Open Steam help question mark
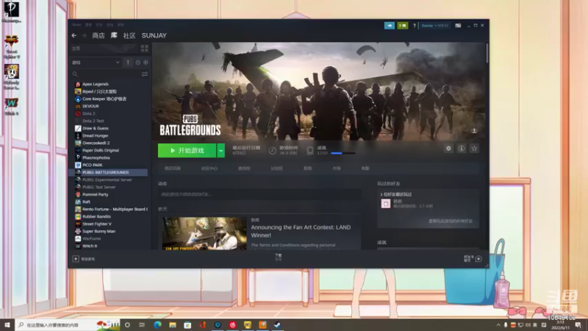The image size is (588, 331). click(415, 26)
